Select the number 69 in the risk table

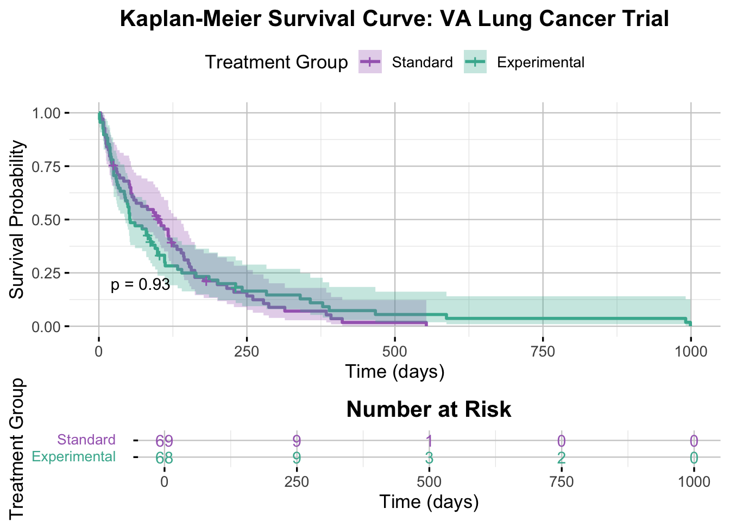164,441
